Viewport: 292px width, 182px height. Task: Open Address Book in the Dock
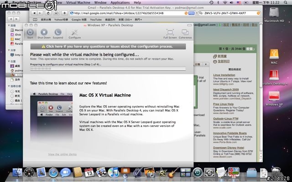click(78, 172)
